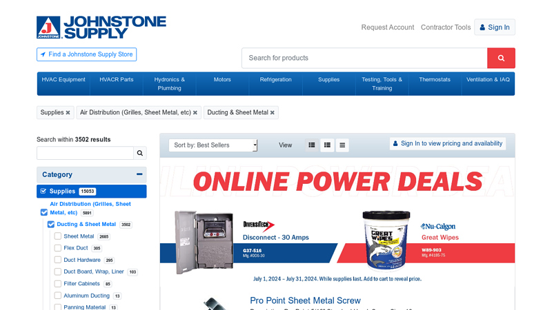Image resolution: width=552 pixels, height=310 pixels.
Task: Check Duct Board, Wrap, Liner checkbox
Action: pyautogui.click(x=58, y=271)
